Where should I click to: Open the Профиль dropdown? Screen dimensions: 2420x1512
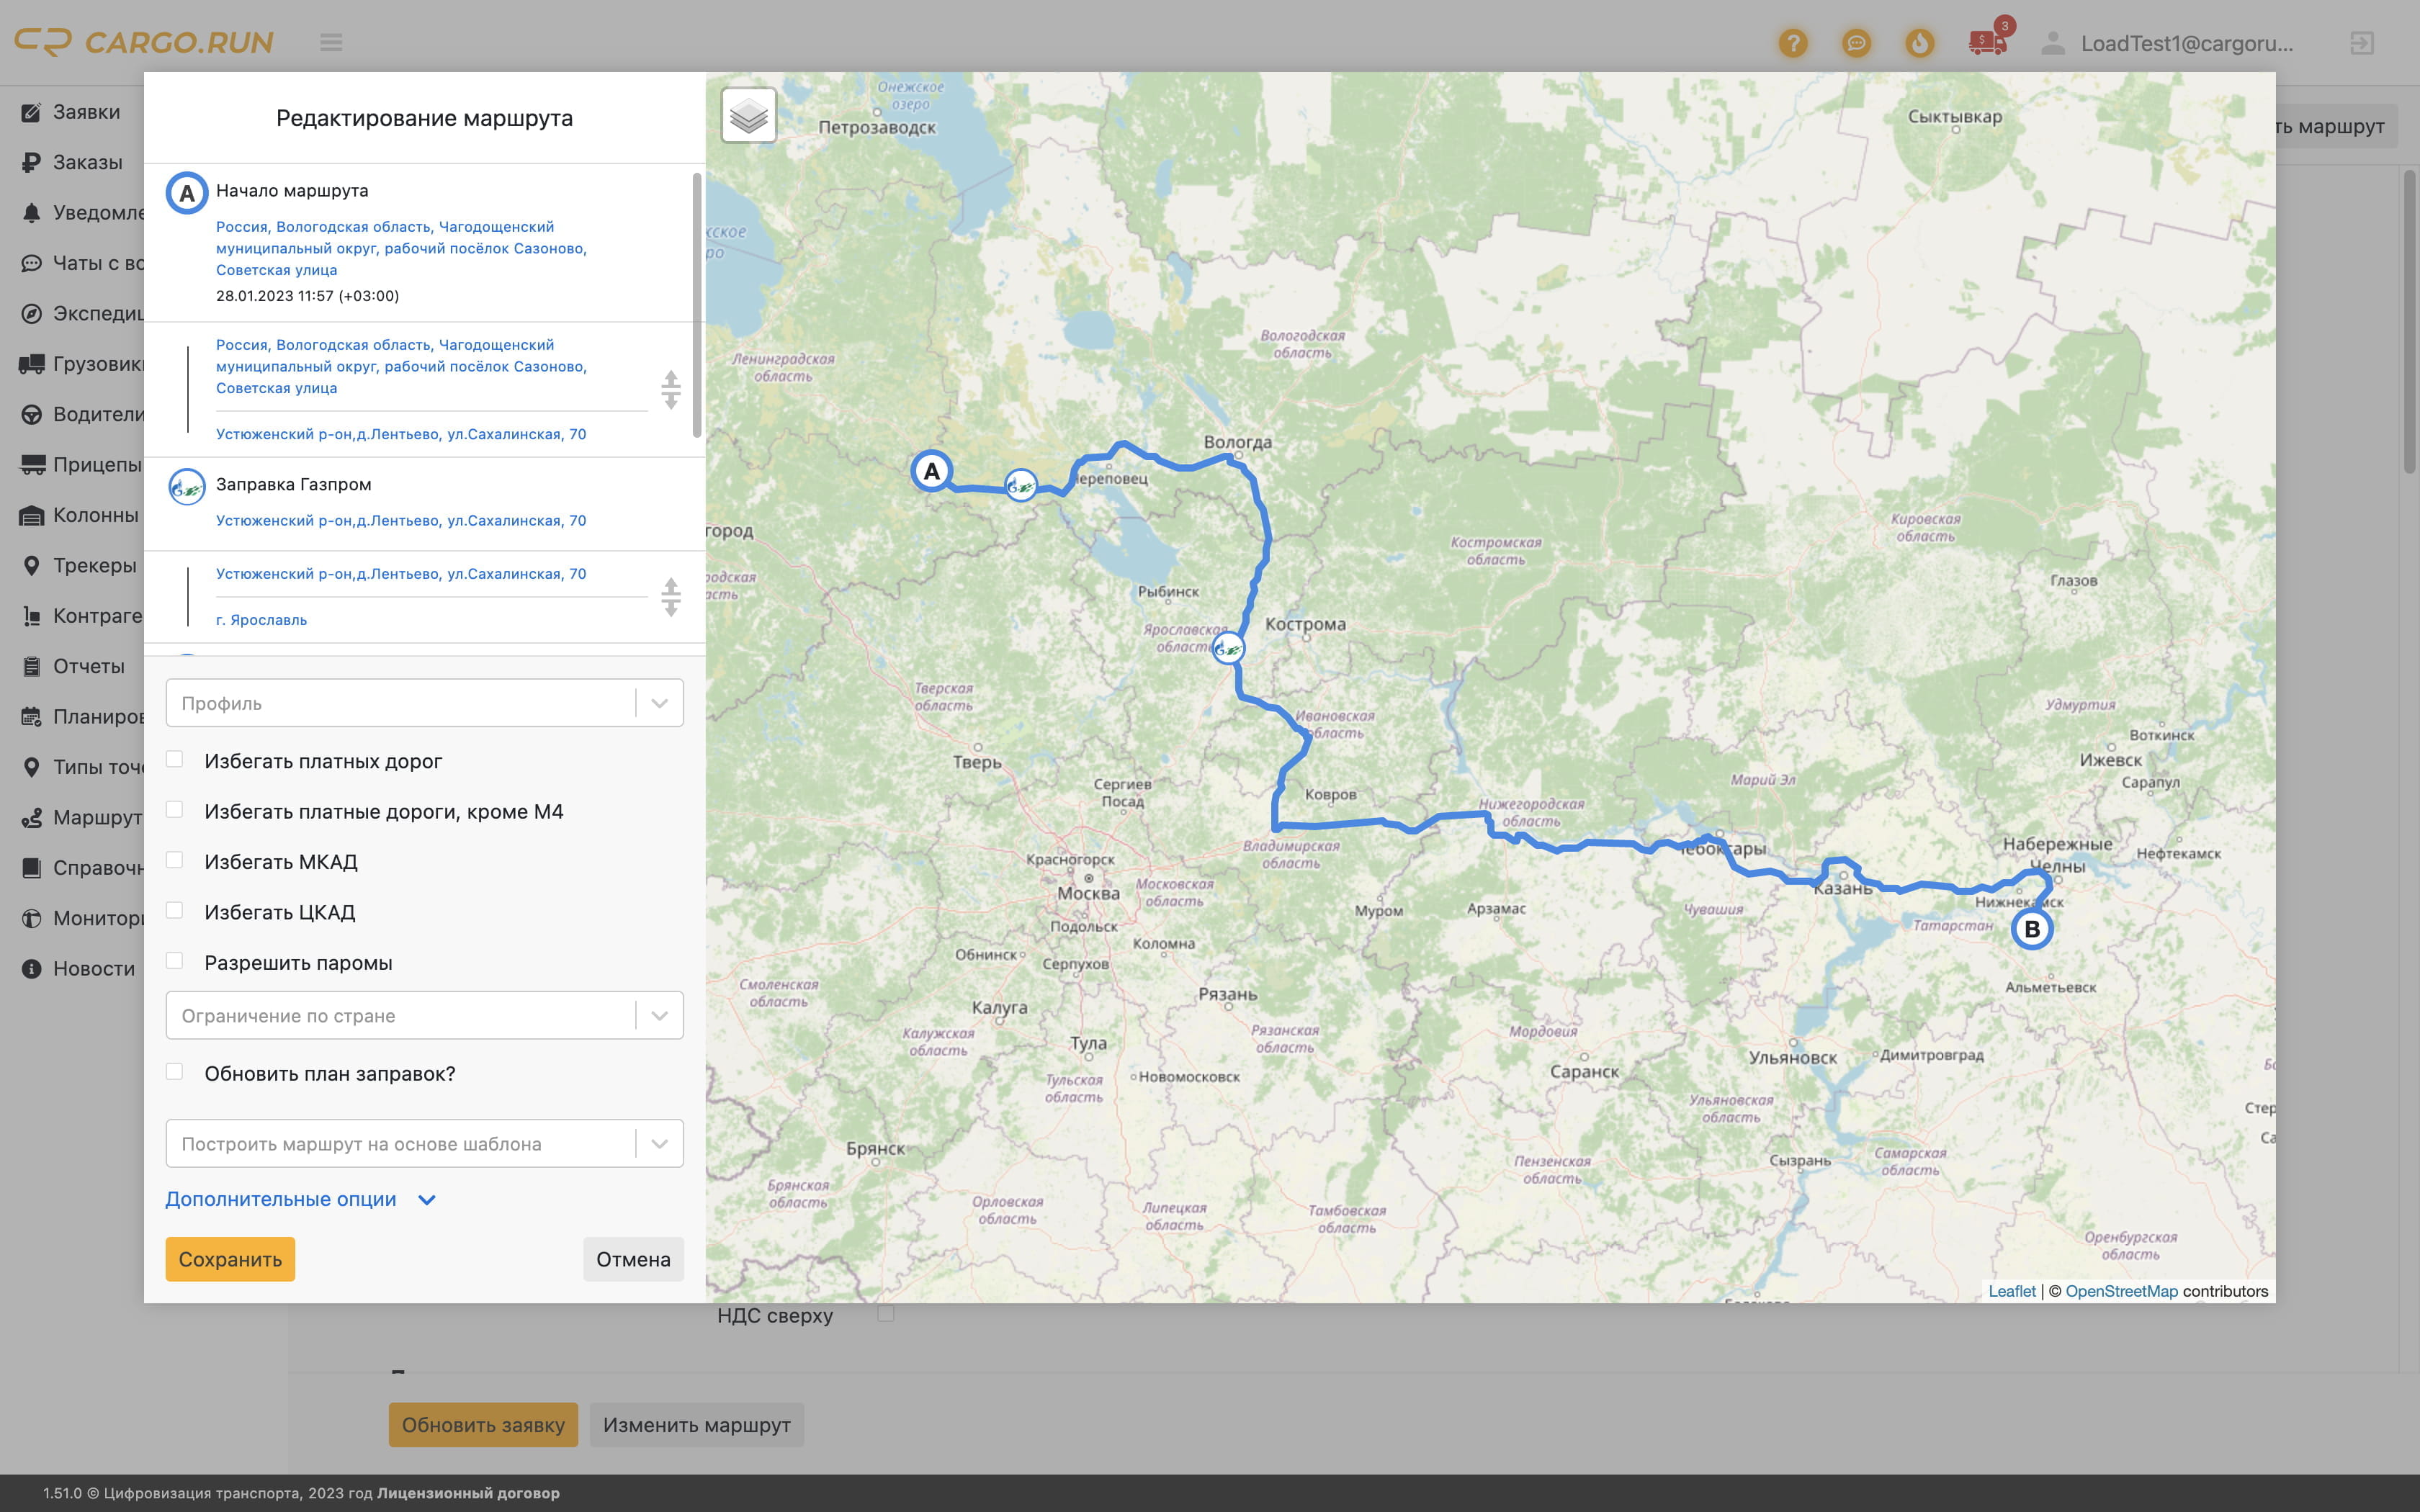tap(424, 703)
